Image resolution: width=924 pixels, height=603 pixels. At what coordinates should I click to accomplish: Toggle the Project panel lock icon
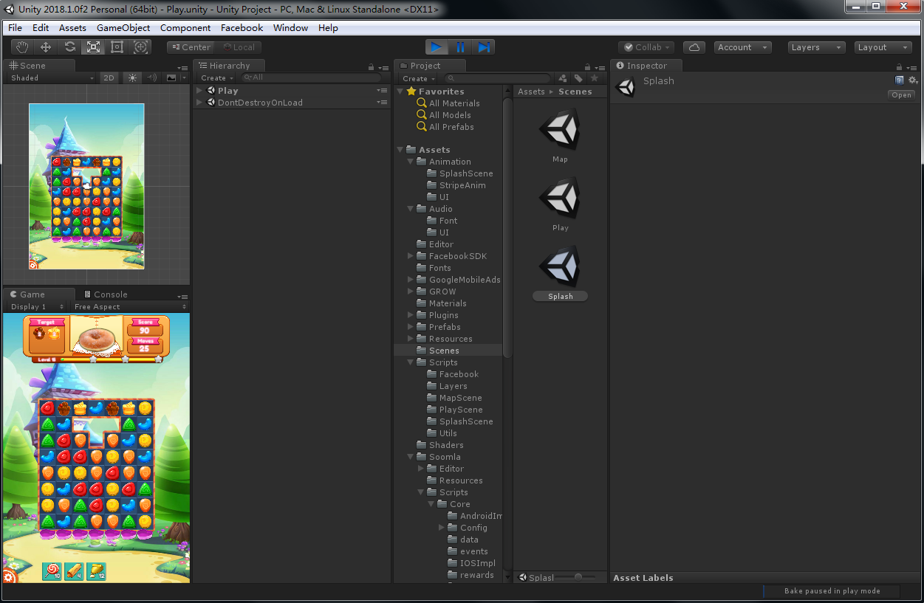(x=589, y=66)
